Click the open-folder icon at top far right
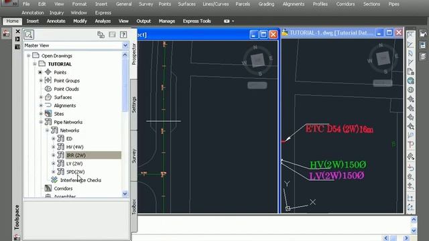 (423, 34)
